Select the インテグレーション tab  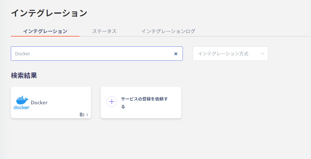[x=45, y=31]
